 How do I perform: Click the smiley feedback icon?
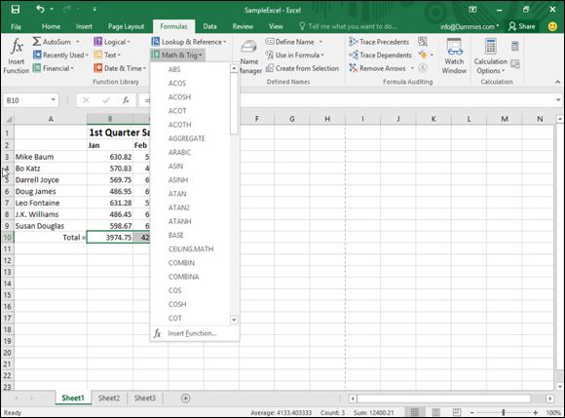click(552, 26)
